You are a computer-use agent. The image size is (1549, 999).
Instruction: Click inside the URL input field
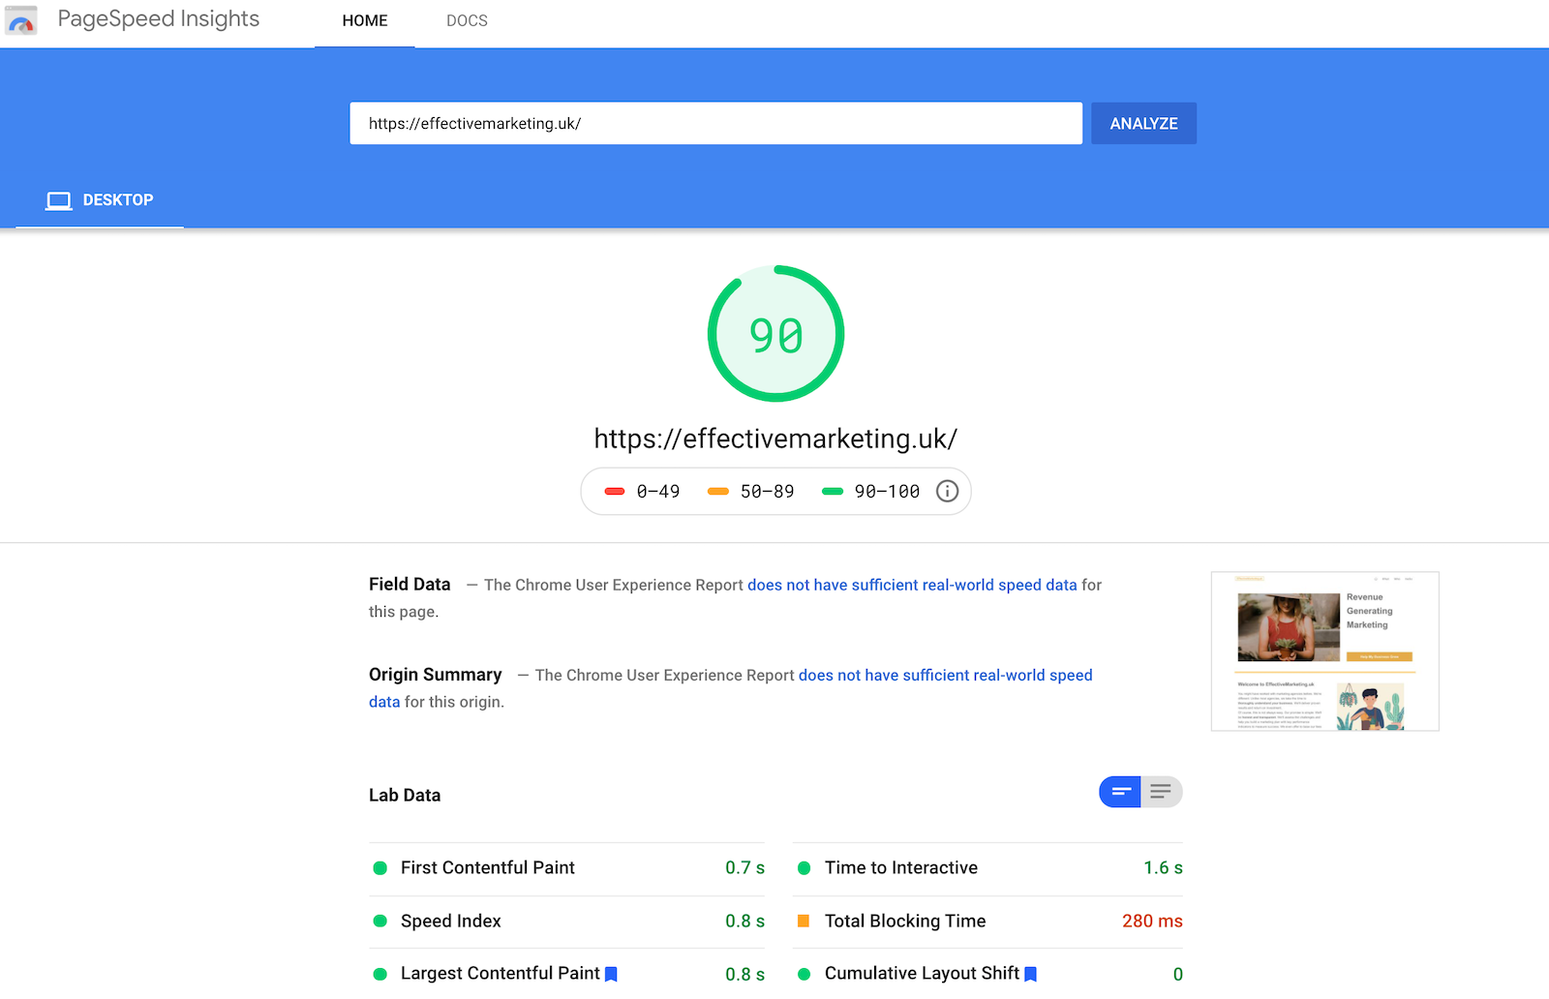click(715, 123)
